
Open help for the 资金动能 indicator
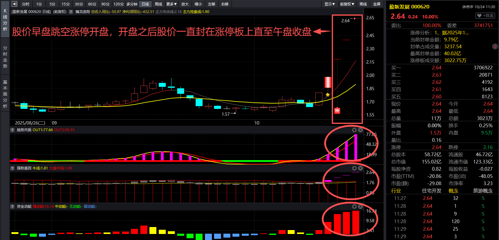(x=12, y=207)
